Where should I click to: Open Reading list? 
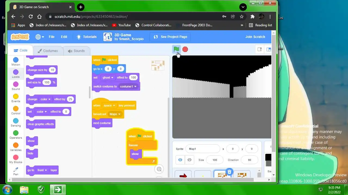(260, 25)
